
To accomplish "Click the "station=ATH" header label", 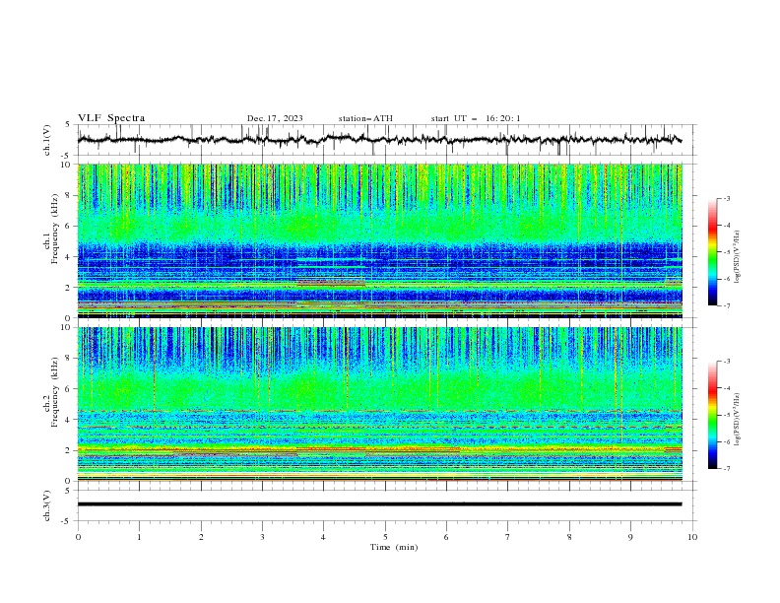I will click(x=365, y=118).
